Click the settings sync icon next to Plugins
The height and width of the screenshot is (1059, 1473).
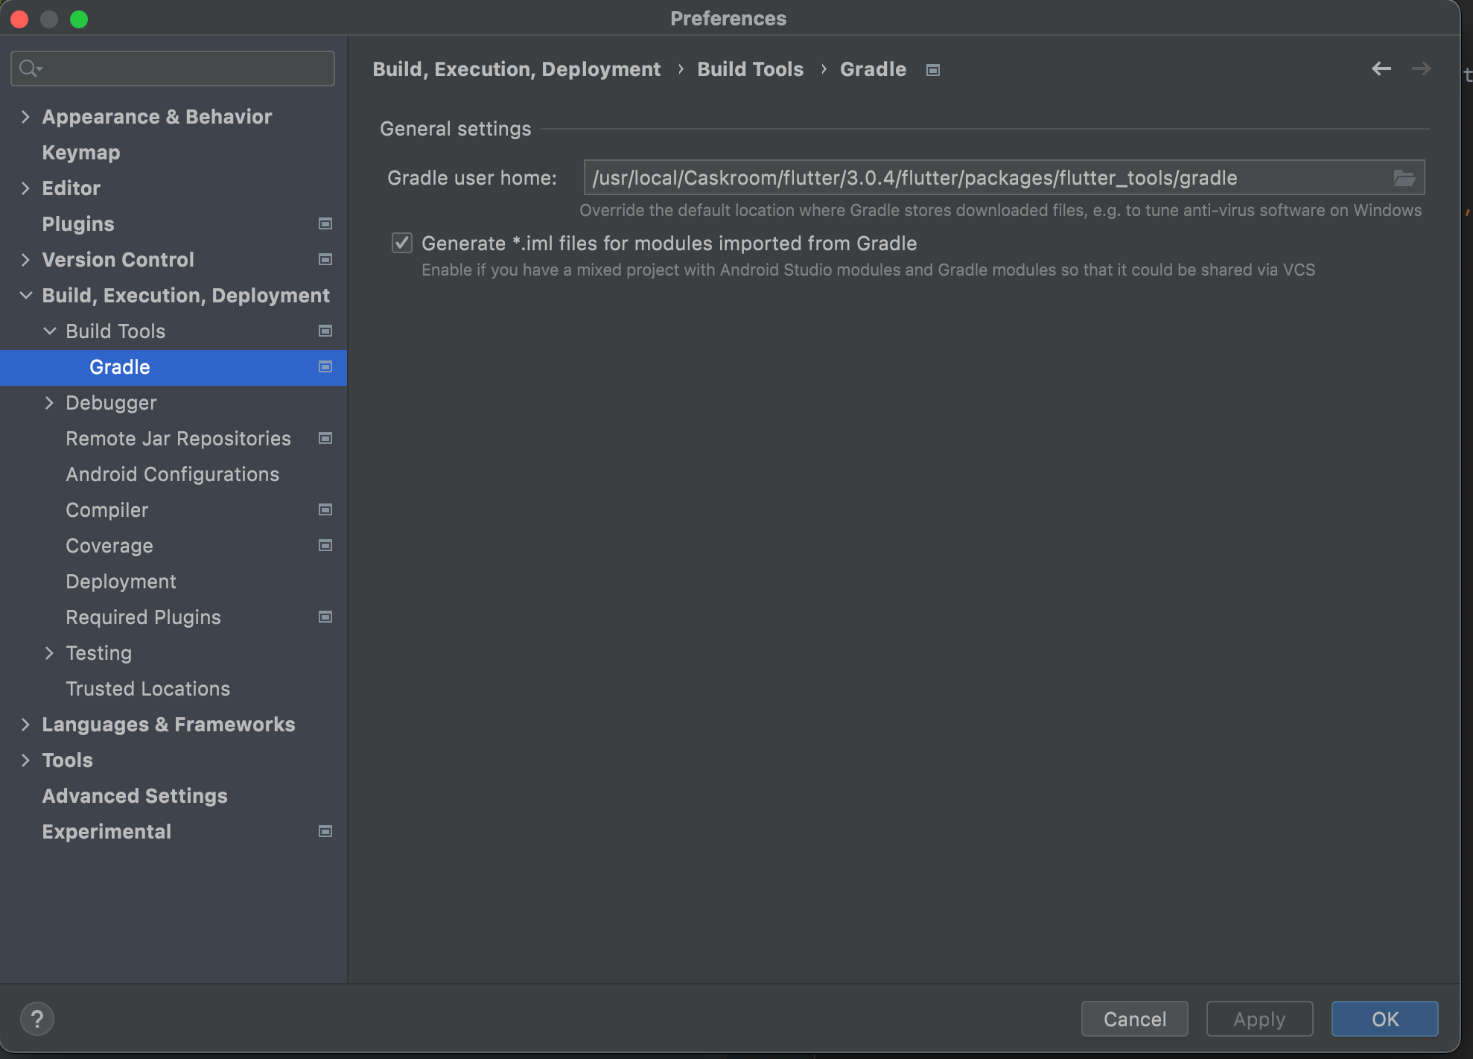325,223
